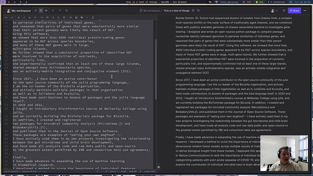
Task: Apply bold formatting
Action: [x=18, y=18]
